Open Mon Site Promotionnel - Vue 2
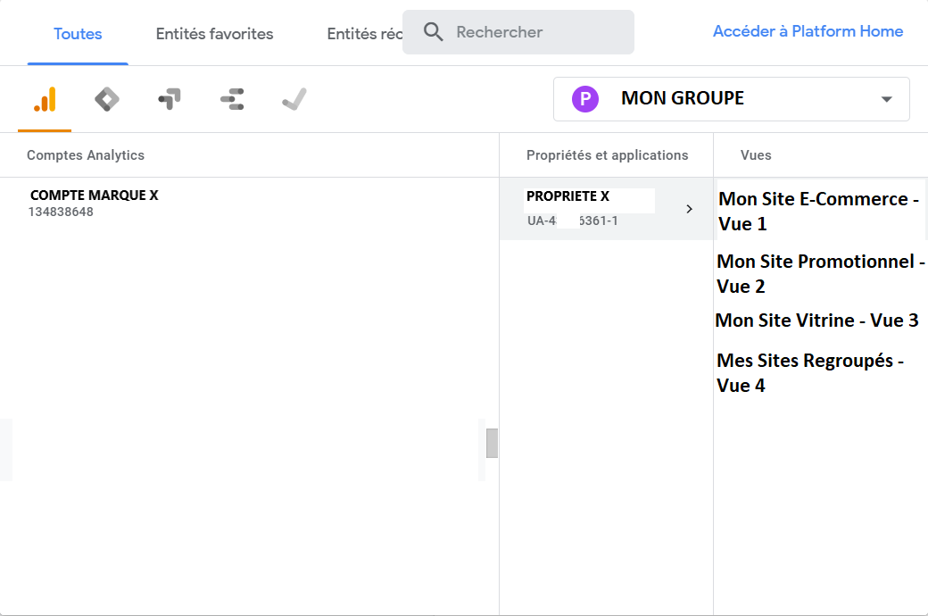 click(x=818, y=273)
